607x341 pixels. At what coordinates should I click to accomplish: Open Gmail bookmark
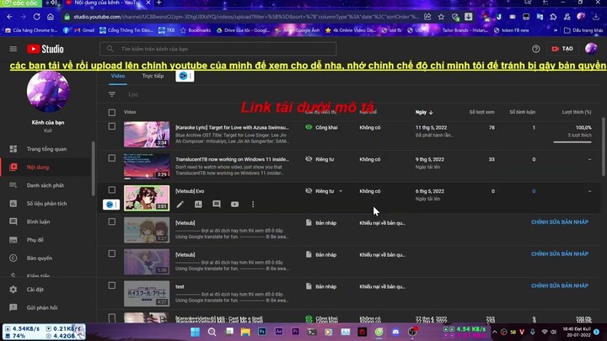(x=84, y=30)
